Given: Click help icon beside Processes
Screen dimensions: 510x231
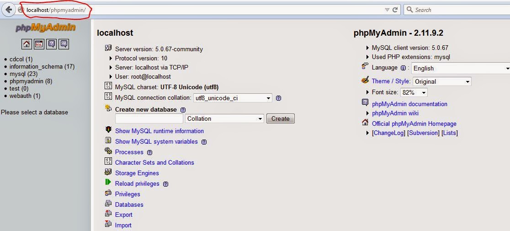Looking at the screenshot, I should point(149,152).
